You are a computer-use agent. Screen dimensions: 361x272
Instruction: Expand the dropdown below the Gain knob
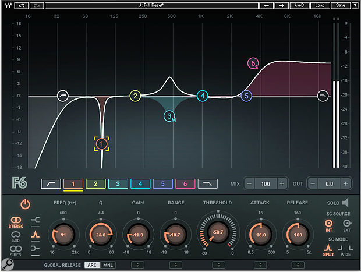pyautogui.click(x=138, y=265)
